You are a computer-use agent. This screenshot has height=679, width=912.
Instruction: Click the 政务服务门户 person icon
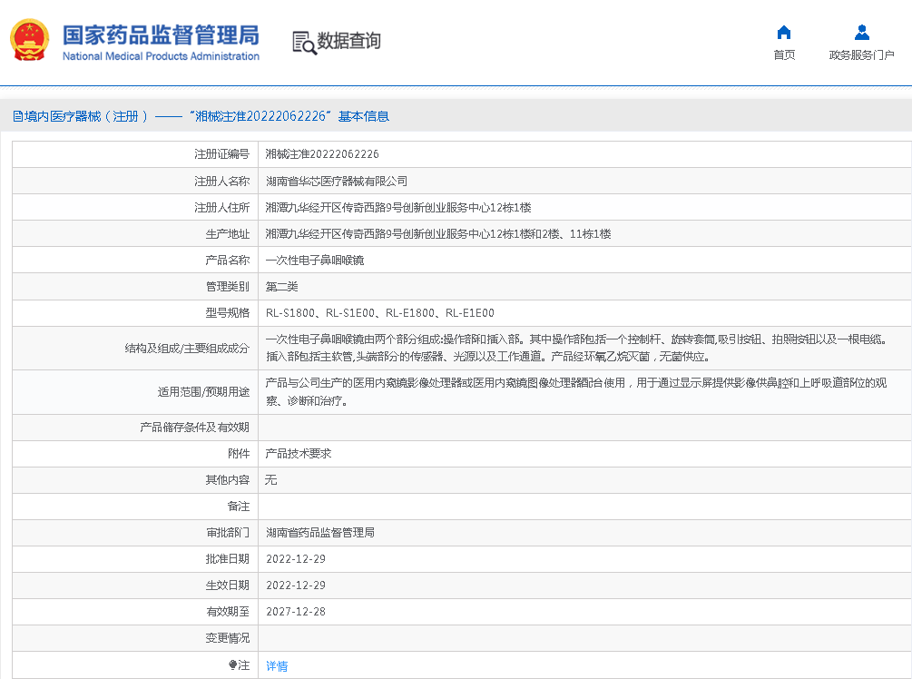[861, 34]
